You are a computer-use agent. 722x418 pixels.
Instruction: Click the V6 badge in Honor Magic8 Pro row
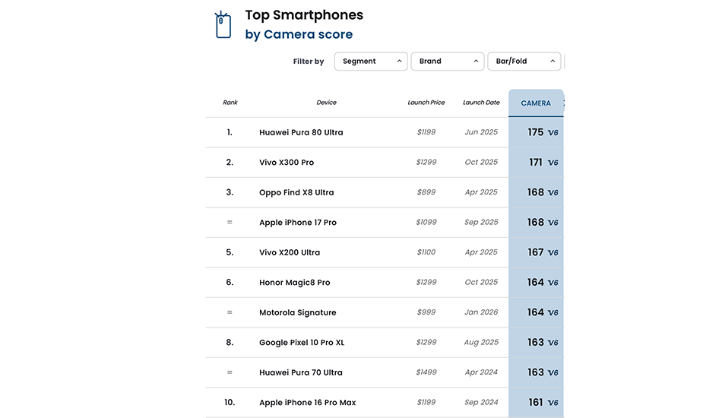pos(553,283)
